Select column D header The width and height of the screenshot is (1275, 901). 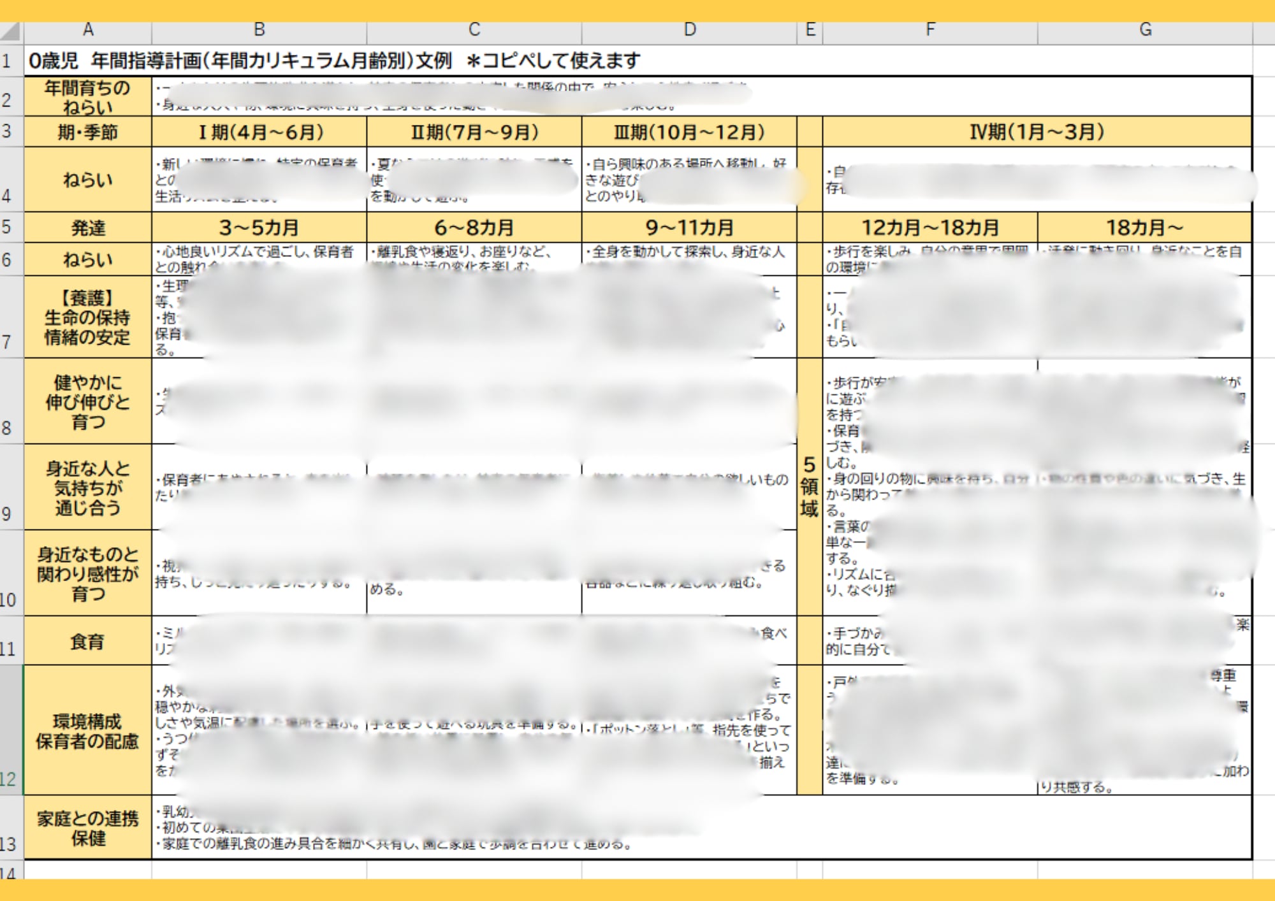(x=689, y=30)
